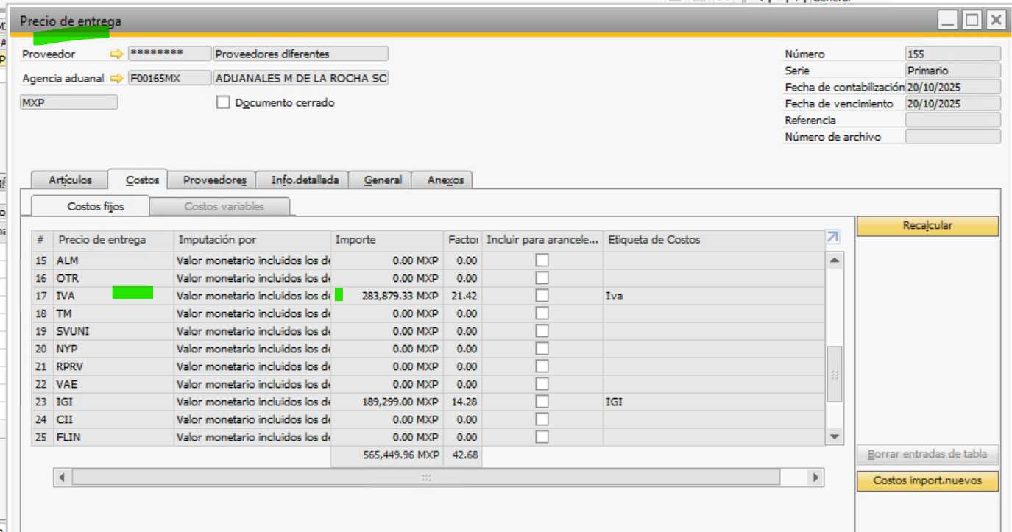Open Imputación por dropdown for IVA row

click(x=253, y=296)
